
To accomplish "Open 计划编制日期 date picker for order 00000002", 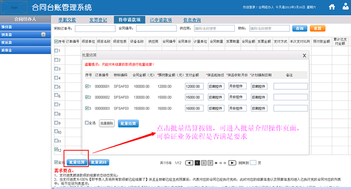I will click(x=259, y=97).
